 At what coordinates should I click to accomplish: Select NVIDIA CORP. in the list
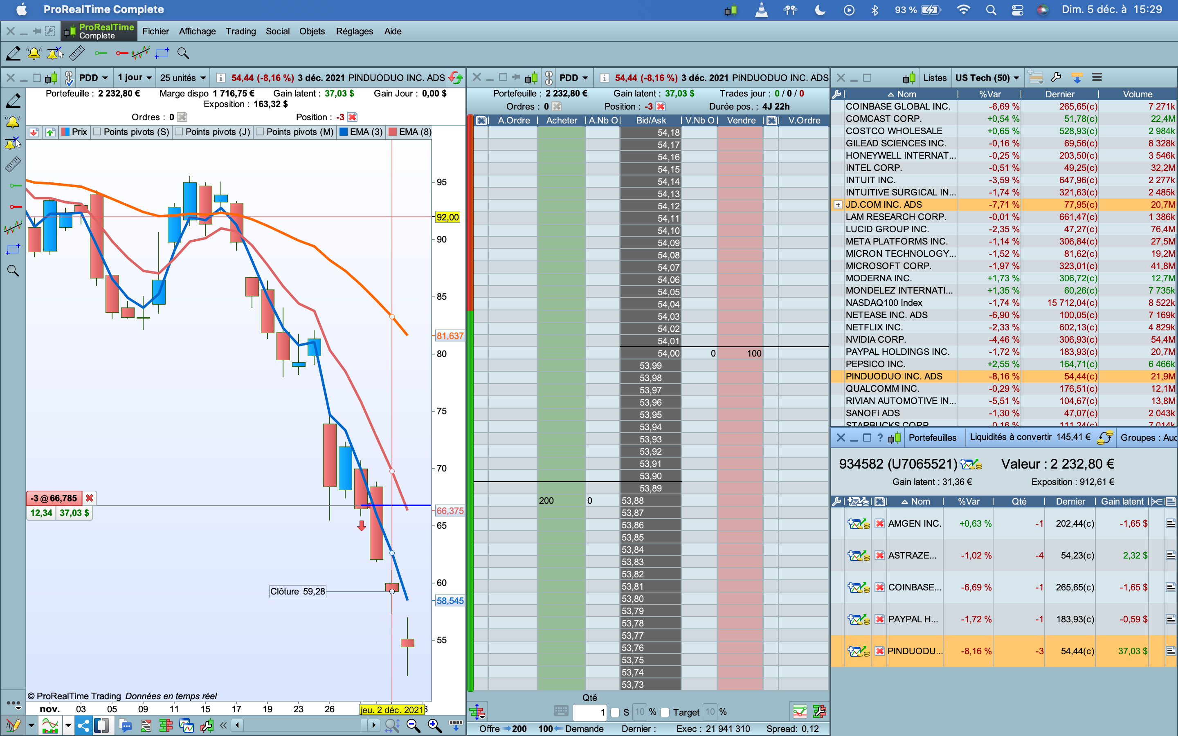click(875, 339)
